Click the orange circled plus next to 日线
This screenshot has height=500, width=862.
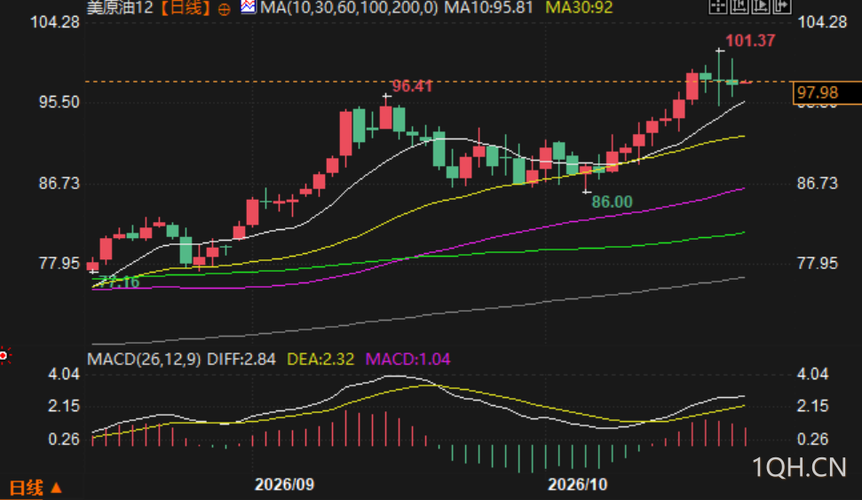pyautogui.click(x=224, y=9)
